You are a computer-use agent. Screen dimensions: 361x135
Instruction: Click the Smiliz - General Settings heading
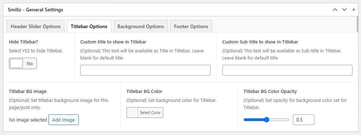click(35, 10)
